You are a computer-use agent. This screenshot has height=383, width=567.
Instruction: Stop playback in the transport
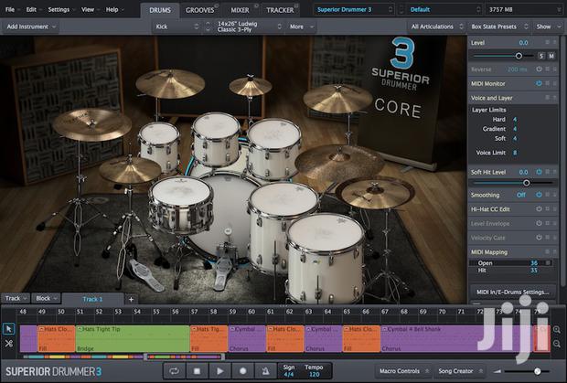(197, 371)
